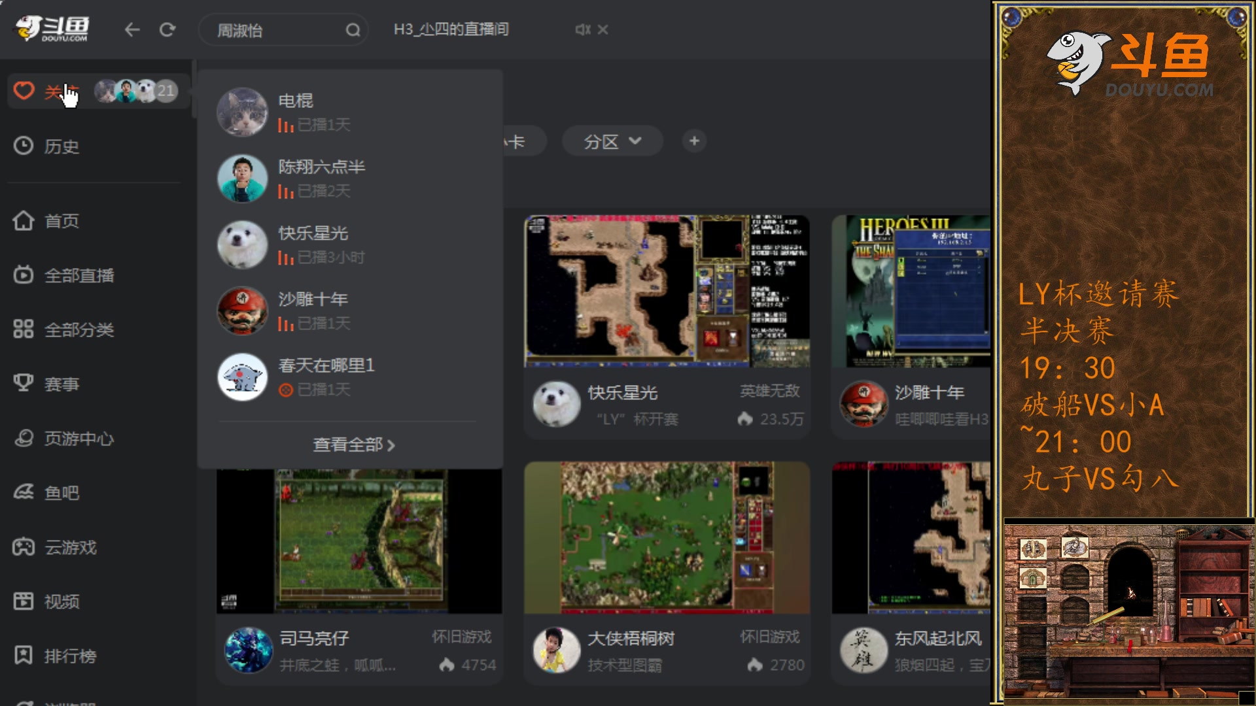1256x706 pixels.
Task: Click the search magnifier icon
Action: point(353,30)
